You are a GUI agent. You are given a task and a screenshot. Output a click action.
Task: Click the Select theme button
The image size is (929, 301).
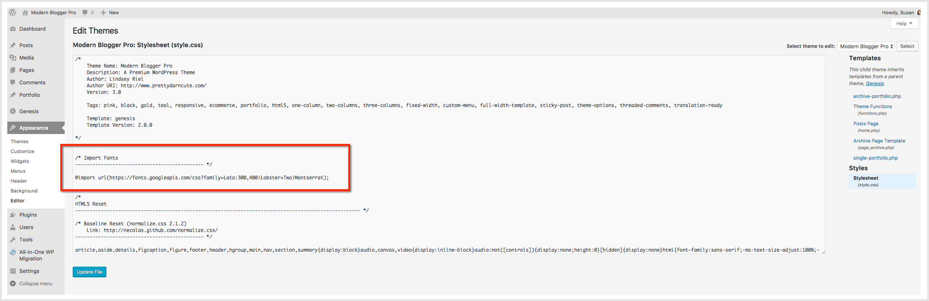point(907,46)
